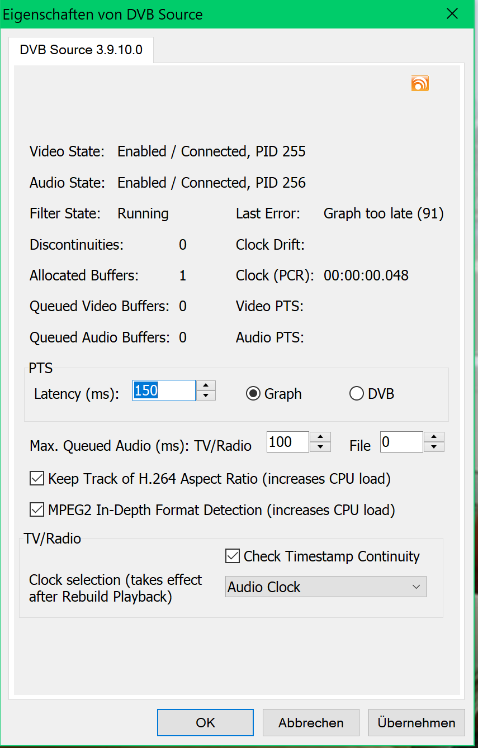Decrease the File max queued audio value
The image size is (478, 748).
coord(434,447)
